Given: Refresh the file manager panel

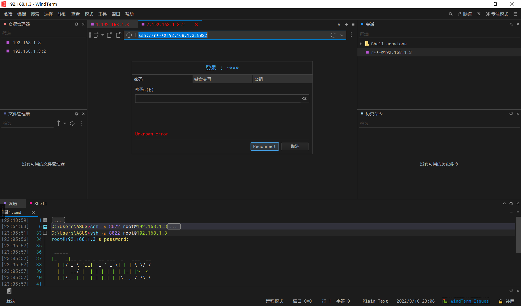Looking at the screenshot, I should 72,123.
